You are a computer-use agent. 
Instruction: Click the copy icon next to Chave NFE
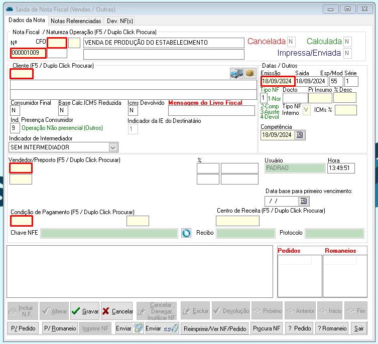point(186,233)
